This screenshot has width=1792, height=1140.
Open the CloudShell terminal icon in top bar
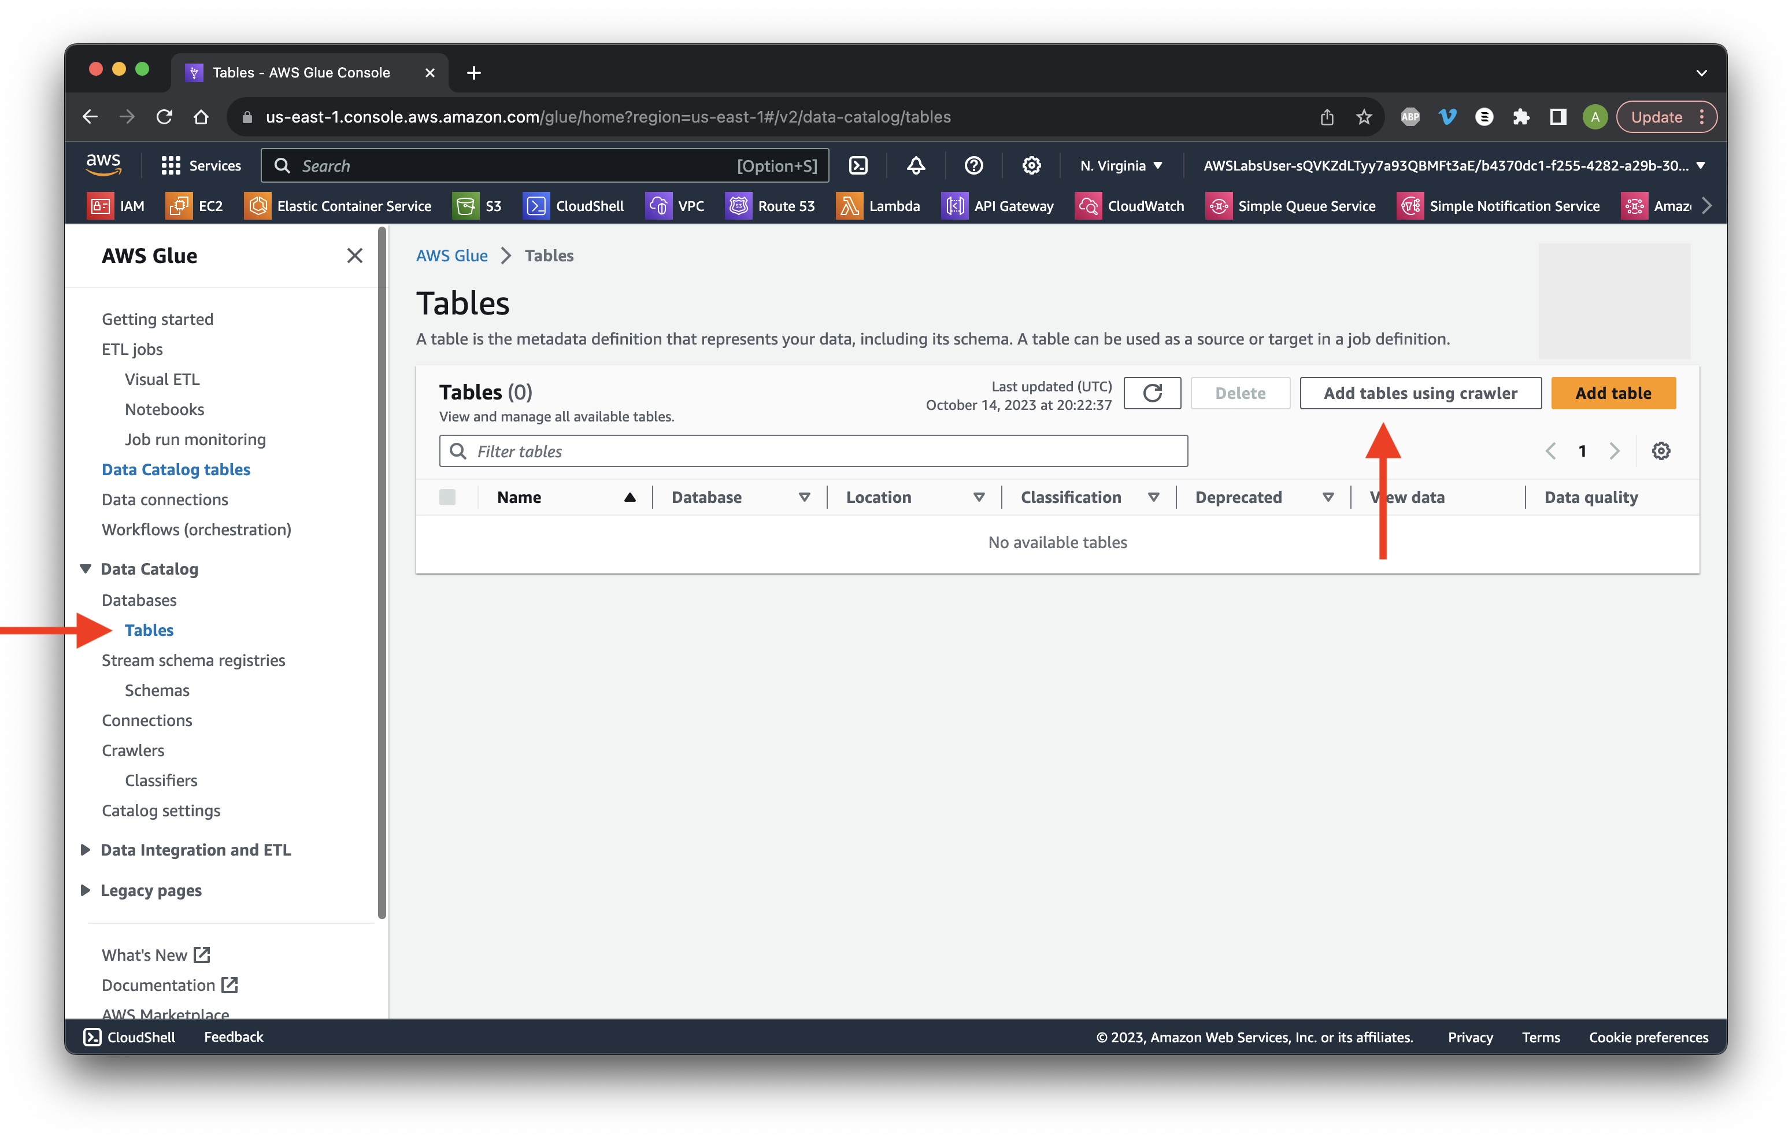pyautogui.click(x=858, y=165)
